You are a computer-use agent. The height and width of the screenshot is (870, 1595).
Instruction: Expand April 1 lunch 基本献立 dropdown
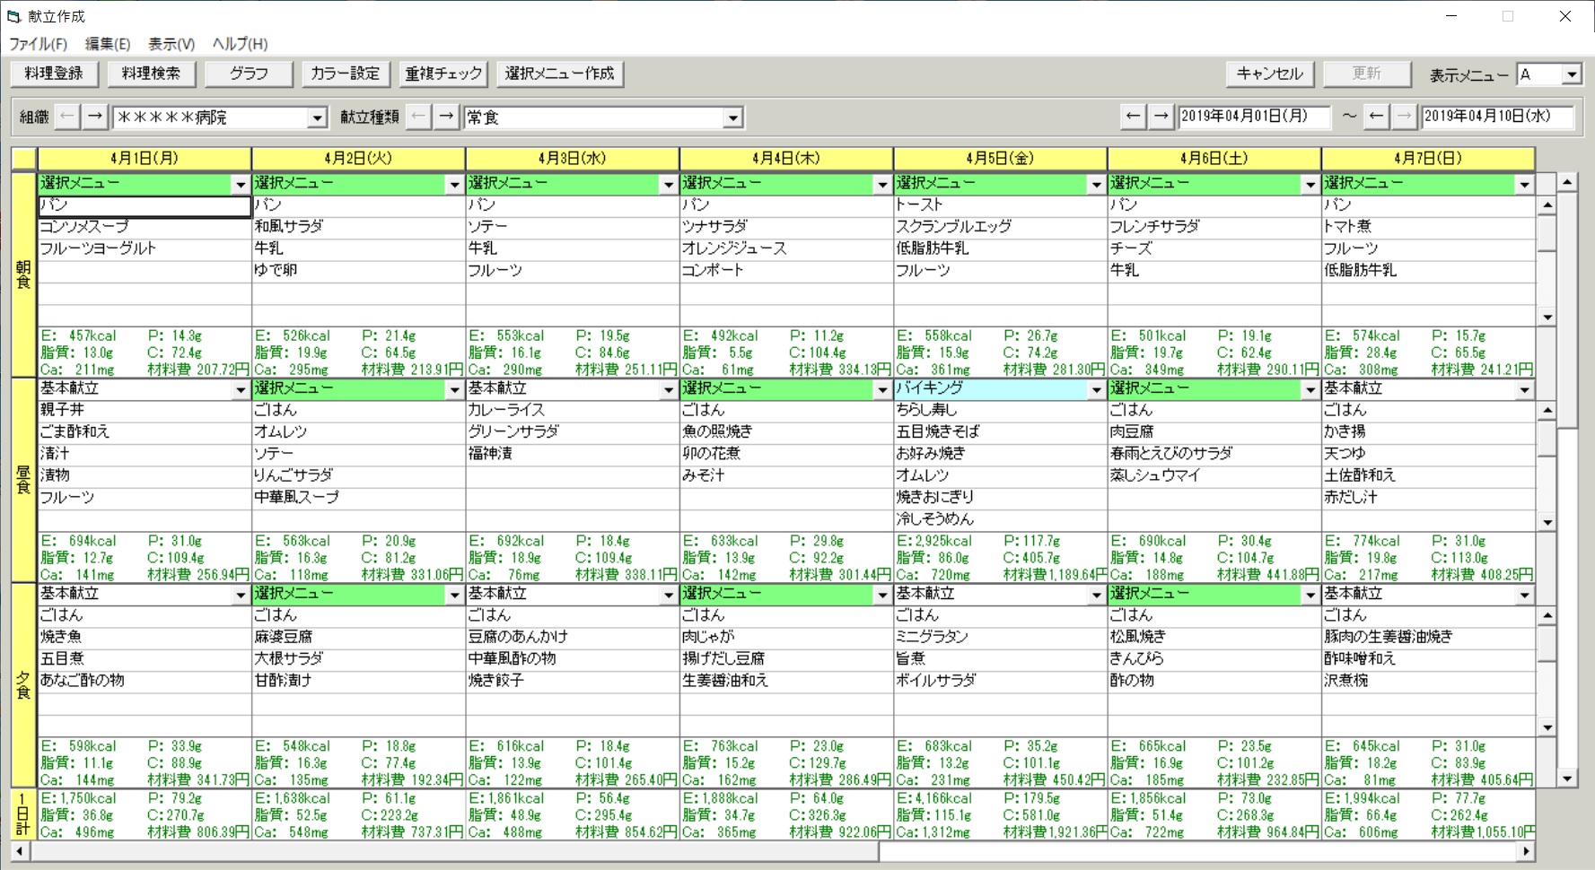[241, 389]
